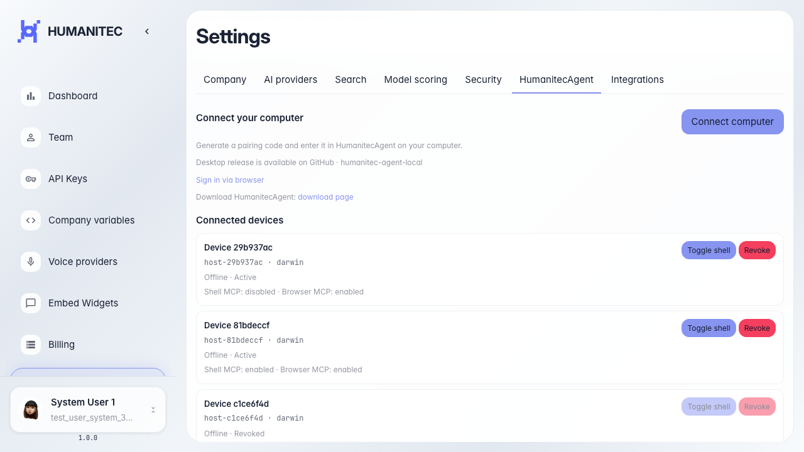The height and width of the screenshot is (452, 804).
Task: Click the System User 1 avatar
Action: [x=31, y=410]
